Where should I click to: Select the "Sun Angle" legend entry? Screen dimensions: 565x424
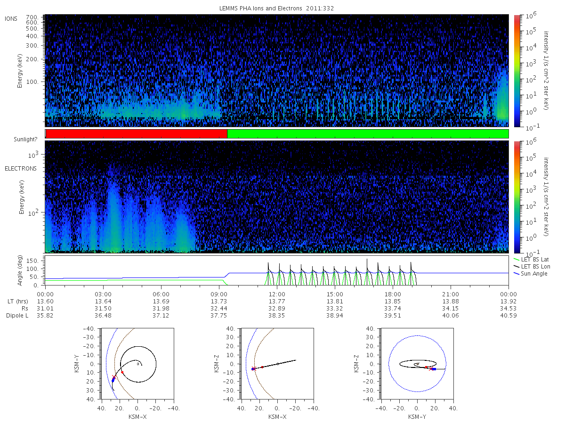coord(531,274)
